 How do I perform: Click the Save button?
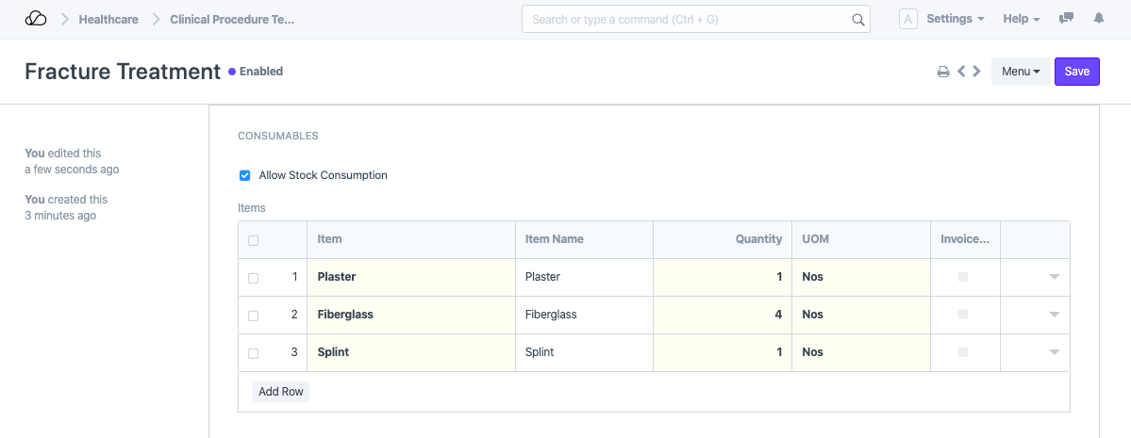(1076, 72)
